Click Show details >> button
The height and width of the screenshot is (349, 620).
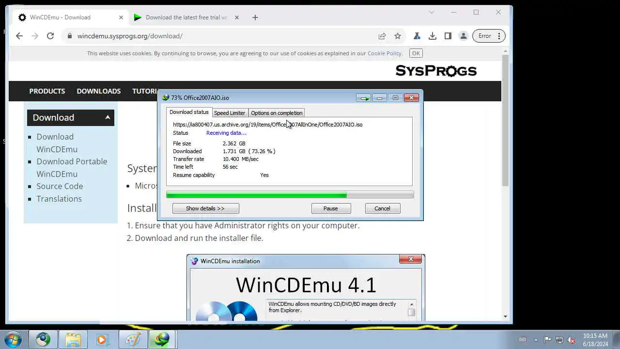tap(205, 208)
